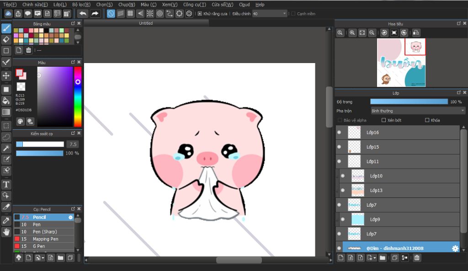Click the brush size value field 7.5
468x271 pixels.
click(x=73, y=144)
